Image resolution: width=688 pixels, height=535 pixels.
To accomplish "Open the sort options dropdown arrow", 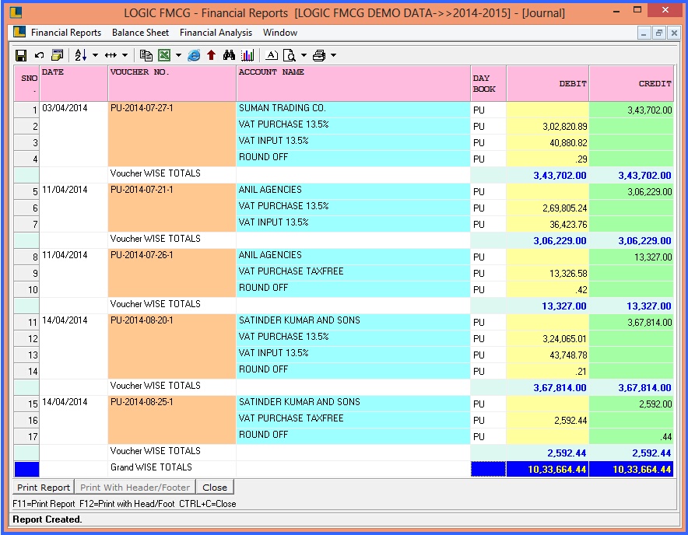I will point(95,55).
